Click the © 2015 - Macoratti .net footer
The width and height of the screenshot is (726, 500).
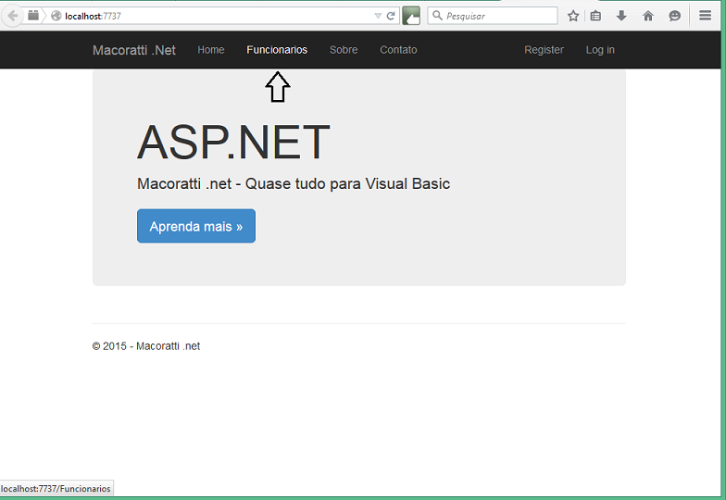146,346
